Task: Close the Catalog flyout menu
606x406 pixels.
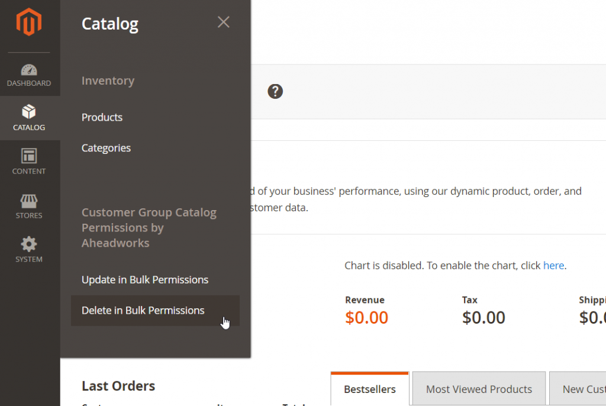Action: pos(223,22)
